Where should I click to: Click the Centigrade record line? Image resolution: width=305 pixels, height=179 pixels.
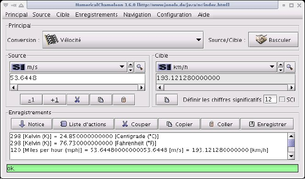[84, 136]
